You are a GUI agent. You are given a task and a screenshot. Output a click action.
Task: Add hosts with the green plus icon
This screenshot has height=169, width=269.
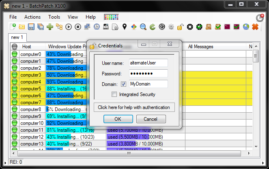[50, 27]
